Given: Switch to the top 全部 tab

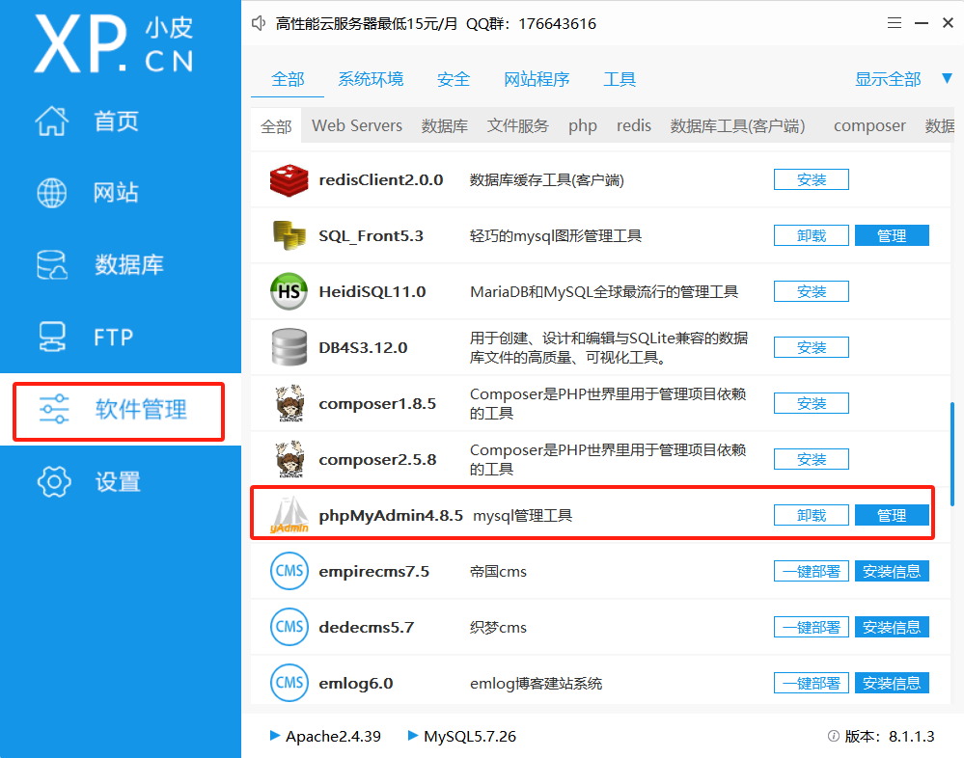Looking at the screenshot, I should point(288,79).
